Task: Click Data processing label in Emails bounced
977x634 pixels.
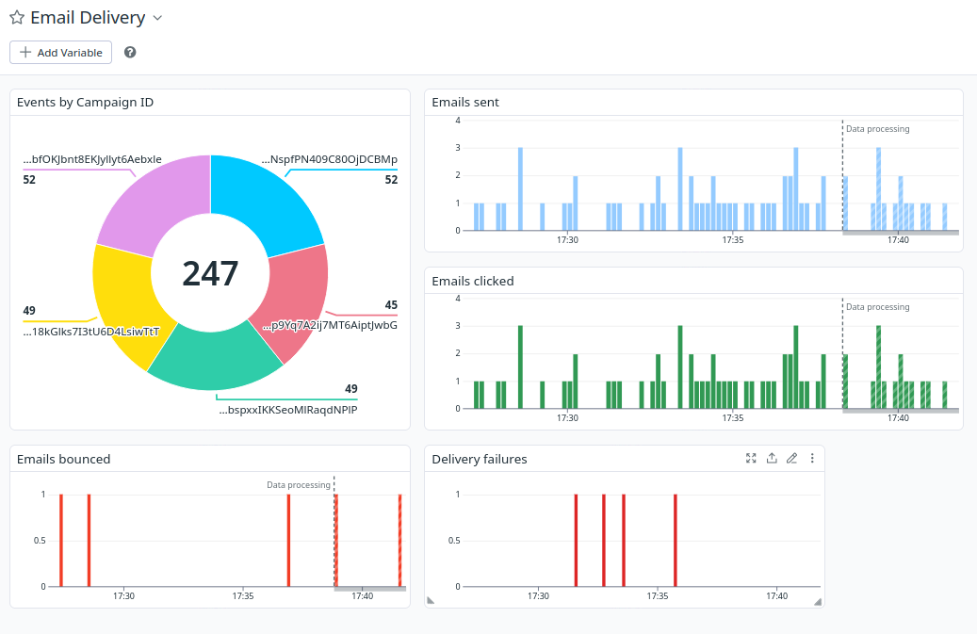Action: coord(299,485)
